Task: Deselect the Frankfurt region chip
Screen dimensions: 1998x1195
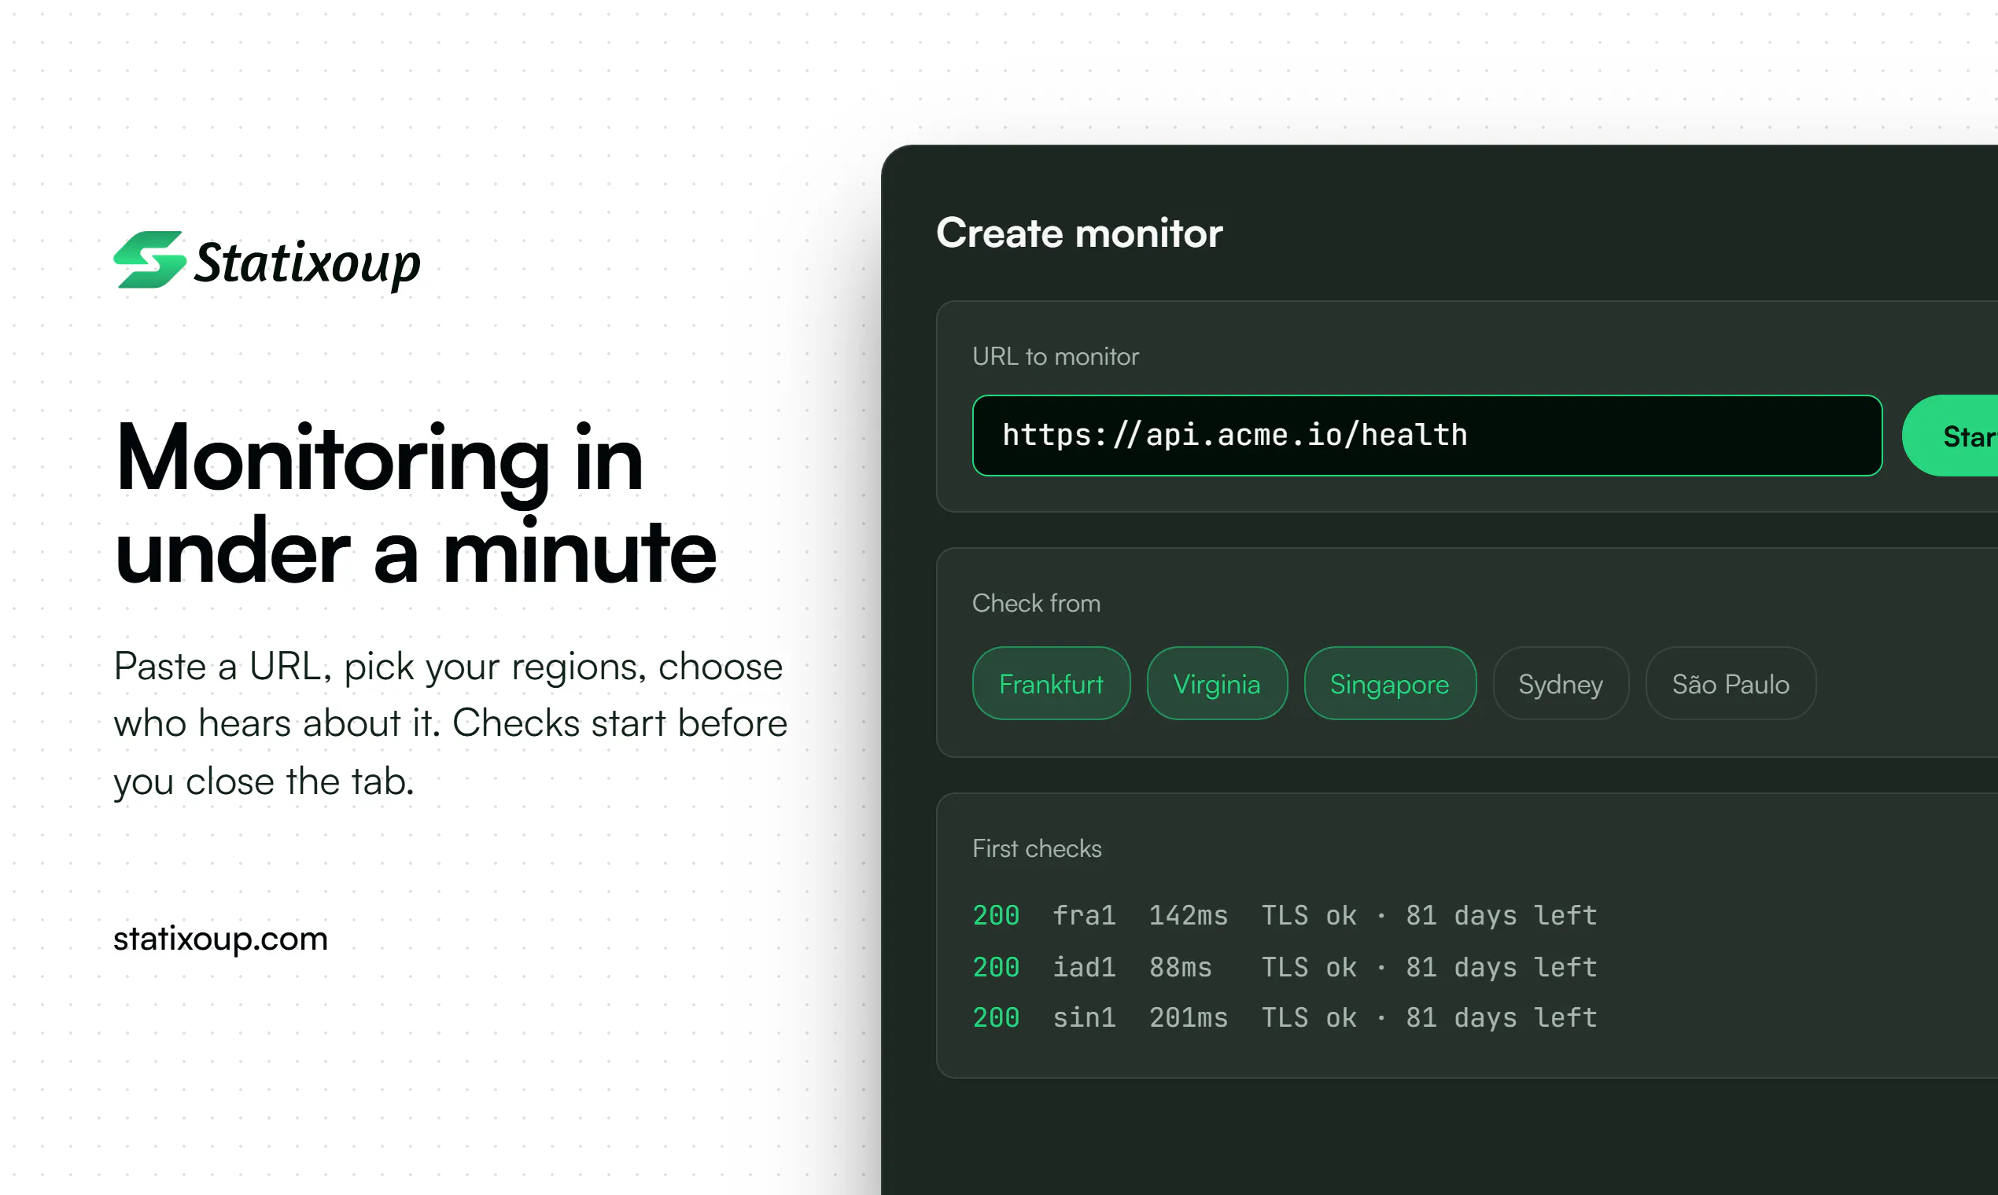Action: pyautogui.click(x=1051, y=684)
